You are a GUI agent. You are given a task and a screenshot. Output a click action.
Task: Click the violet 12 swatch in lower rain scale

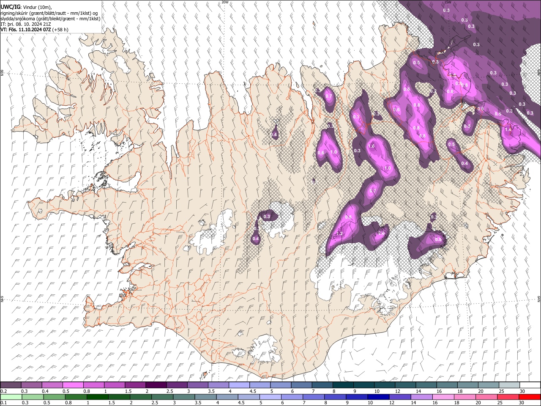[x=400, y=397]
